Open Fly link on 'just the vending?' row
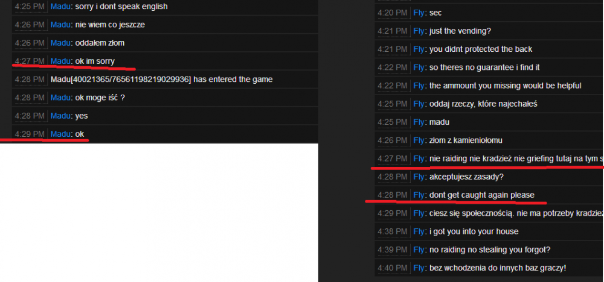This screenshot has height=282, width=604. [x=419, y=31]
